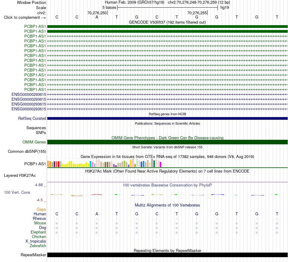
Task: Open the H3K27Ac Mark track title
Action: (167, 171)
